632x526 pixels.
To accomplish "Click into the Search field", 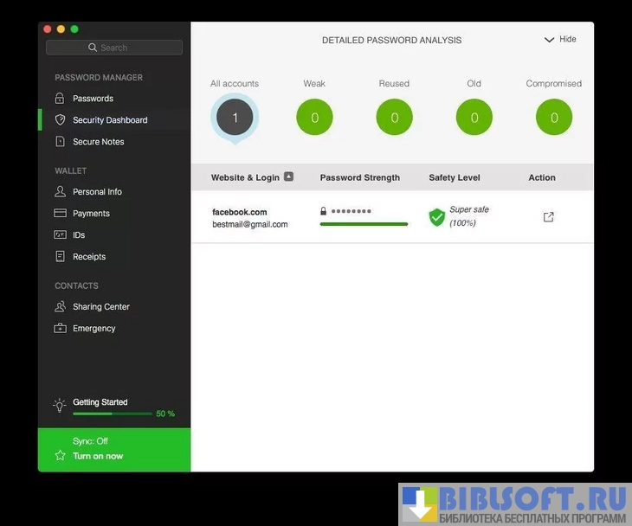I will pos(114,48).
